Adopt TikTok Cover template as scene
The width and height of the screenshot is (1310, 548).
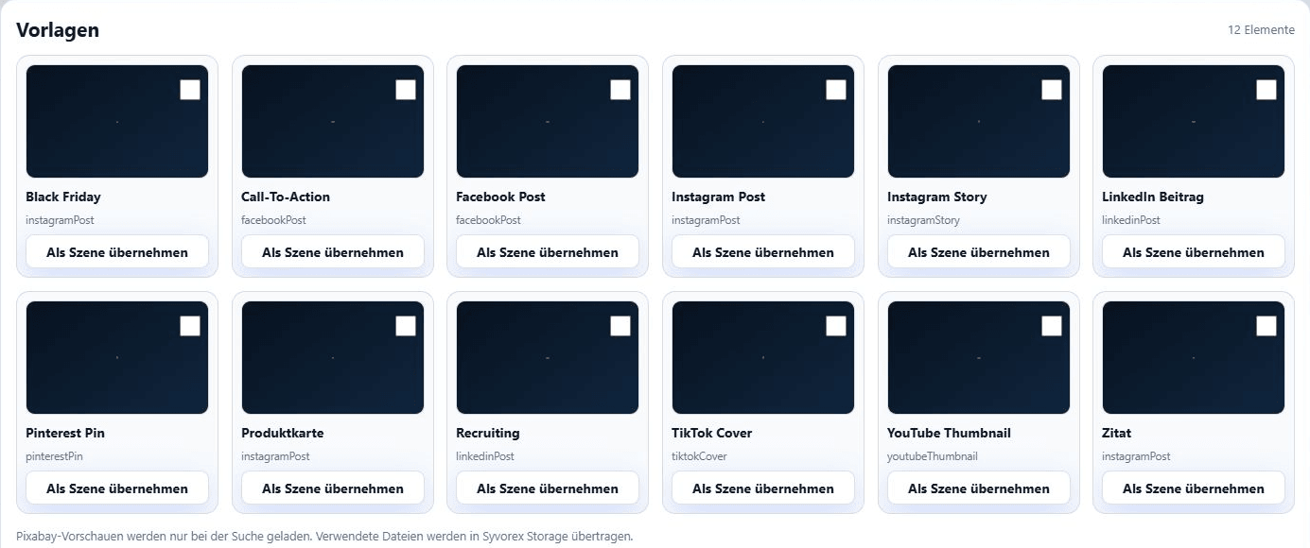pos(763,488)
